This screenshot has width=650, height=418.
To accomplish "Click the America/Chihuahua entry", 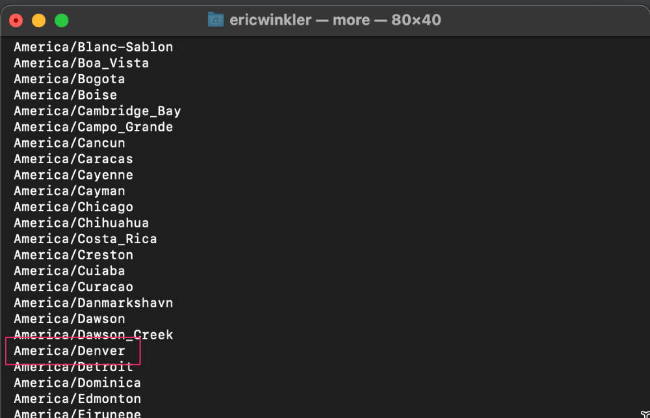I will tap(81, 222).
